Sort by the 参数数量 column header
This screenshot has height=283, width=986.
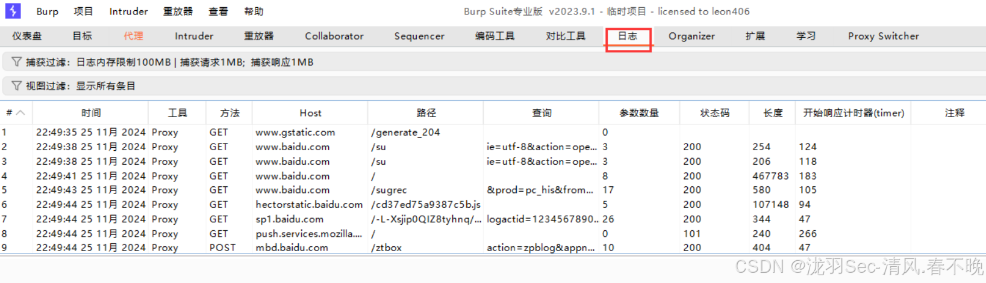point(639,113)
